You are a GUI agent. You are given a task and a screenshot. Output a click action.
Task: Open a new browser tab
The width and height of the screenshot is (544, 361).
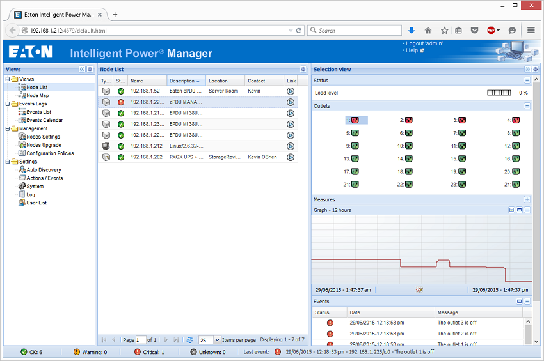click(x=115, y=15)
